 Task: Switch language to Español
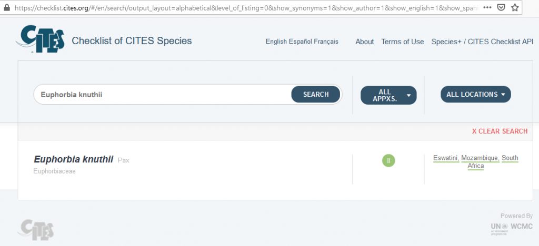(301, 42)
